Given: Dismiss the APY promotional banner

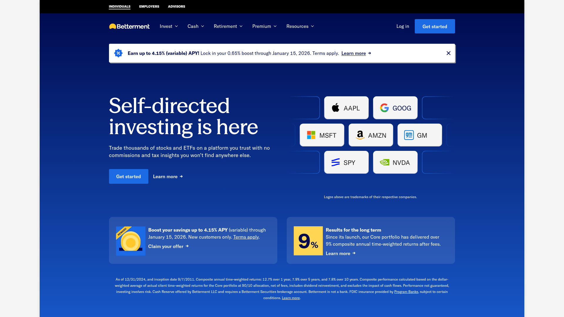Looking at the screenshot, I should point(449,53).
